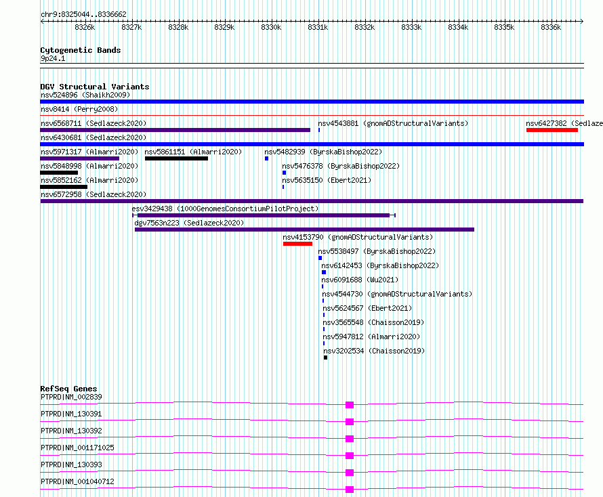The width and height of the screenshot is (603, 497).
Task: Click the 8330k ruler position
Action: [271, 28]
